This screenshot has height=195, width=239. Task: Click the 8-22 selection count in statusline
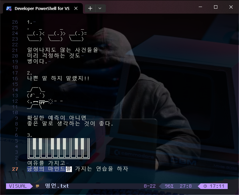[150, 186]
